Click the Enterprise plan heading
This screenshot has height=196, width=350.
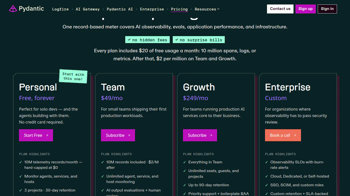coord(288,87)
